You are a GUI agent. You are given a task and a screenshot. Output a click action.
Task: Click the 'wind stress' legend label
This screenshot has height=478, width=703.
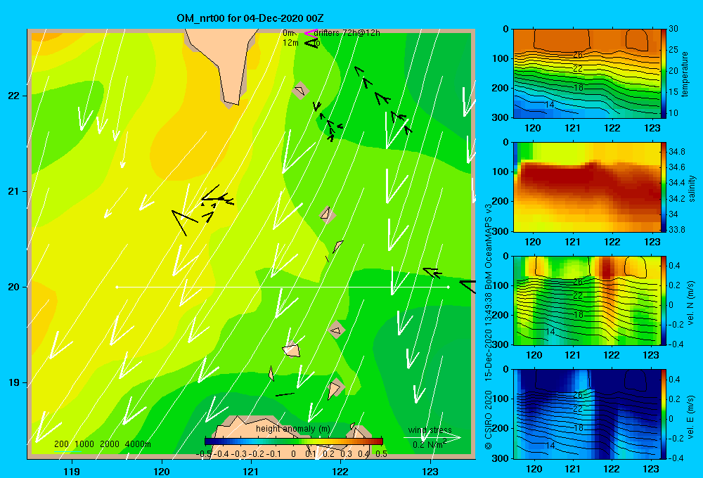pos(430,430)
